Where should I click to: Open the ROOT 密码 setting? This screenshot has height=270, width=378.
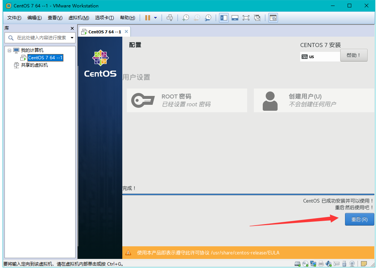(187, 100)
